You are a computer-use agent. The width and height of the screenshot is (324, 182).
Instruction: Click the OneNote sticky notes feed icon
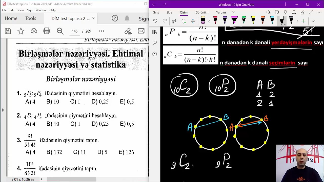coord(277,12)
